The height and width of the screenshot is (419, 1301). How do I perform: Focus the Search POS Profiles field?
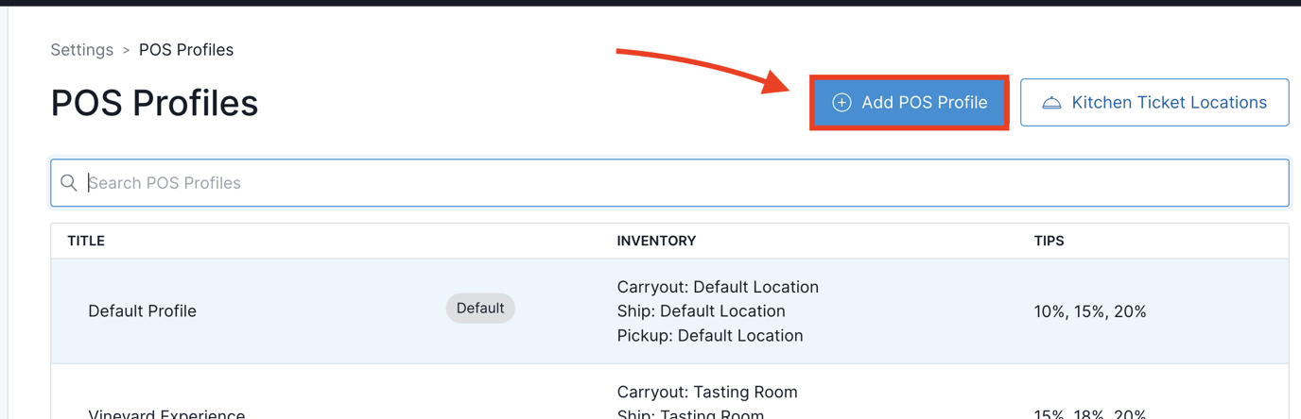[x=662, y=183]
